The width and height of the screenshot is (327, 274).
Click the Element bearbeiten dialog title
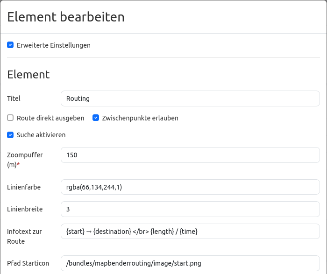tap(66, 17)
